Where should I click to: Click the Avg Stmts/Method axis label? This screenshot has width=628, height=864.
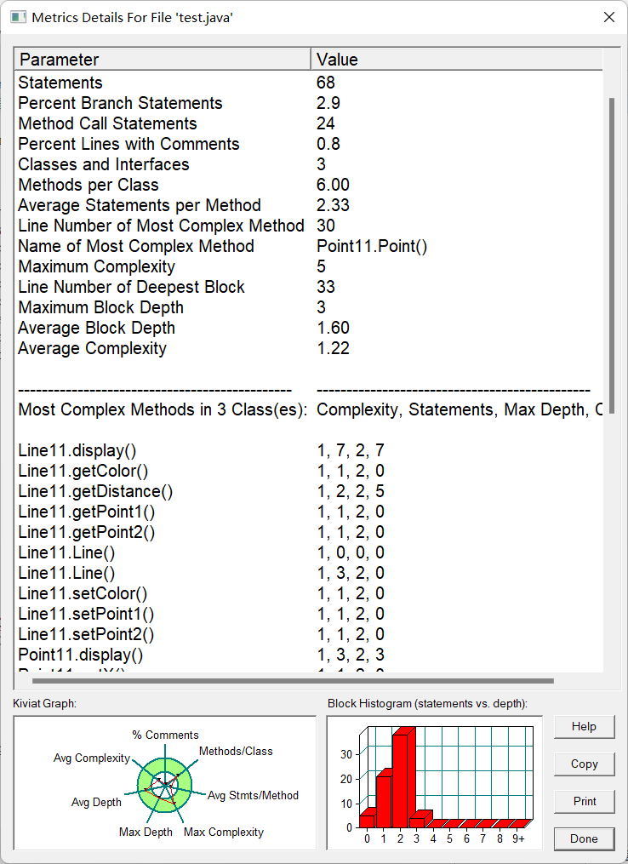point(253,795)
